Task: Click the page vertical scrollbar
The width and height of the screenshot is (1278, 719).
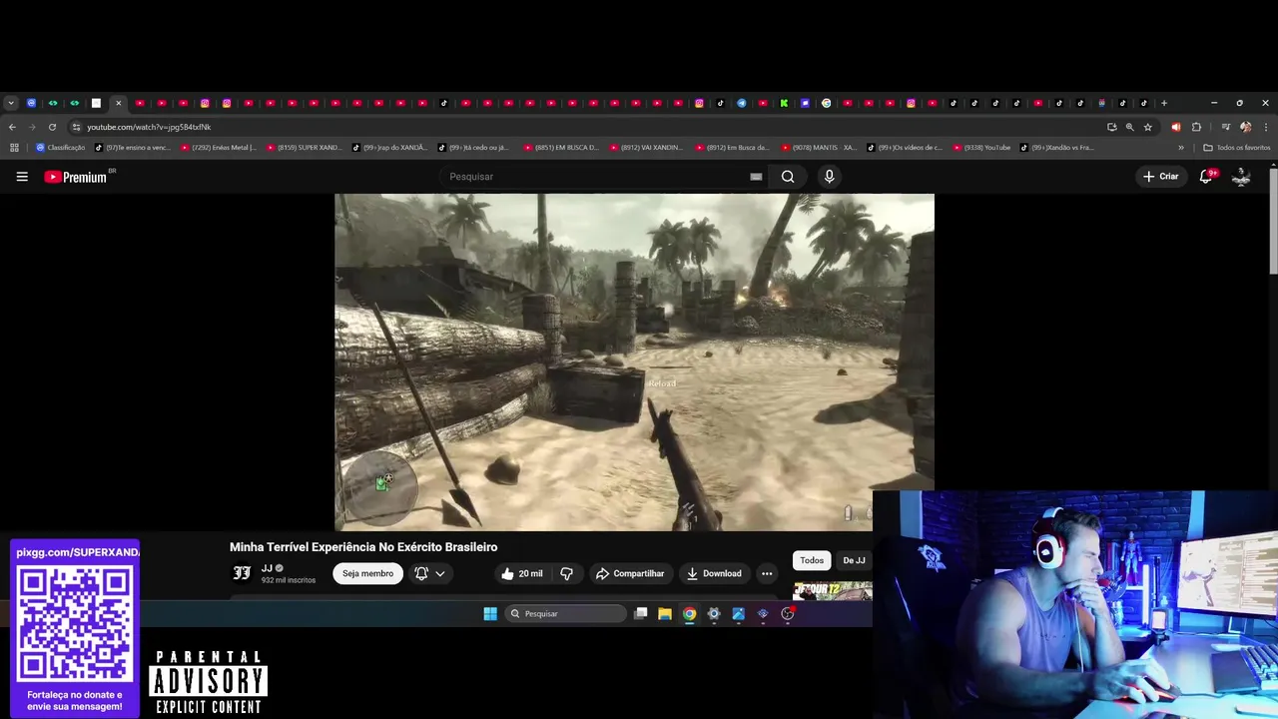Action: (1273, 220)
